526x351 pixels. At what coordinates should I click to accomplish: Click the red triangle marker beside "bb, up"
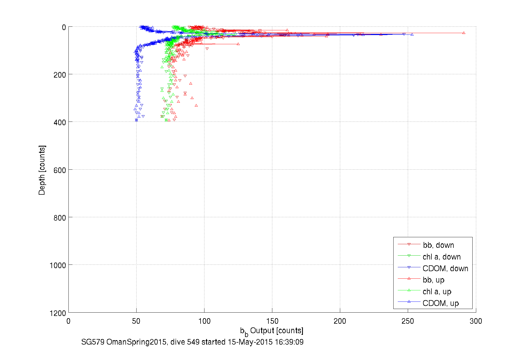(409, 278)
